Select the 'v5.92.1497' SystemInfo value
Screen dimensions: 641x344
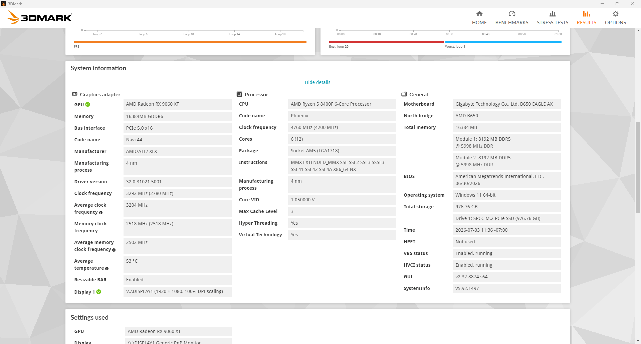point(507,288)
